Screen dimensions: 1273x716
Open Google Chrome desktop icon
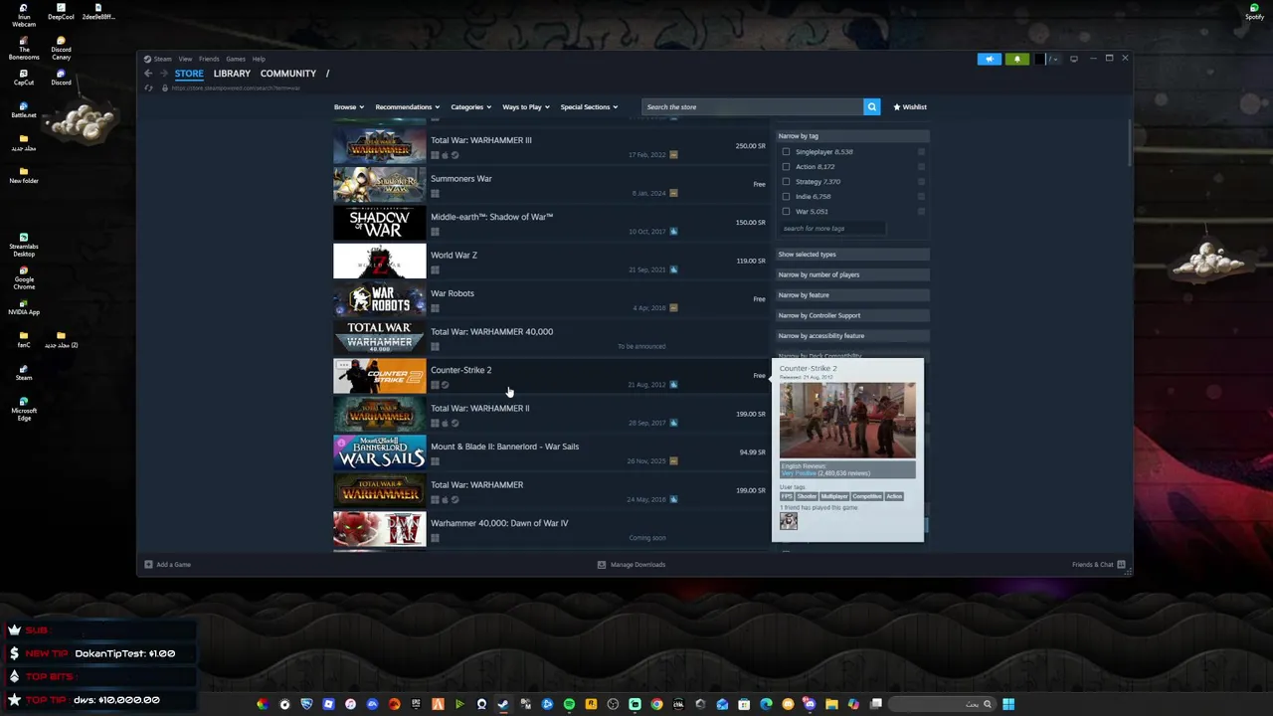pos(23,277)
